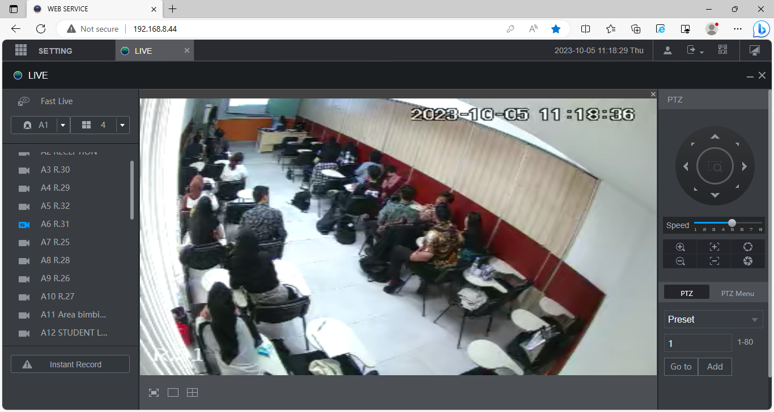The width and height of the screenshot is (774, 412).
Task: Expand the A1 channel dropdown arrow
Action: pyautogui.click(x=63, y=125)
